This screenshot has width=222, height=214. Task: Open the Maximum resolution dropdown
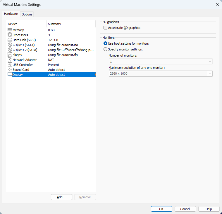point(161,73)
